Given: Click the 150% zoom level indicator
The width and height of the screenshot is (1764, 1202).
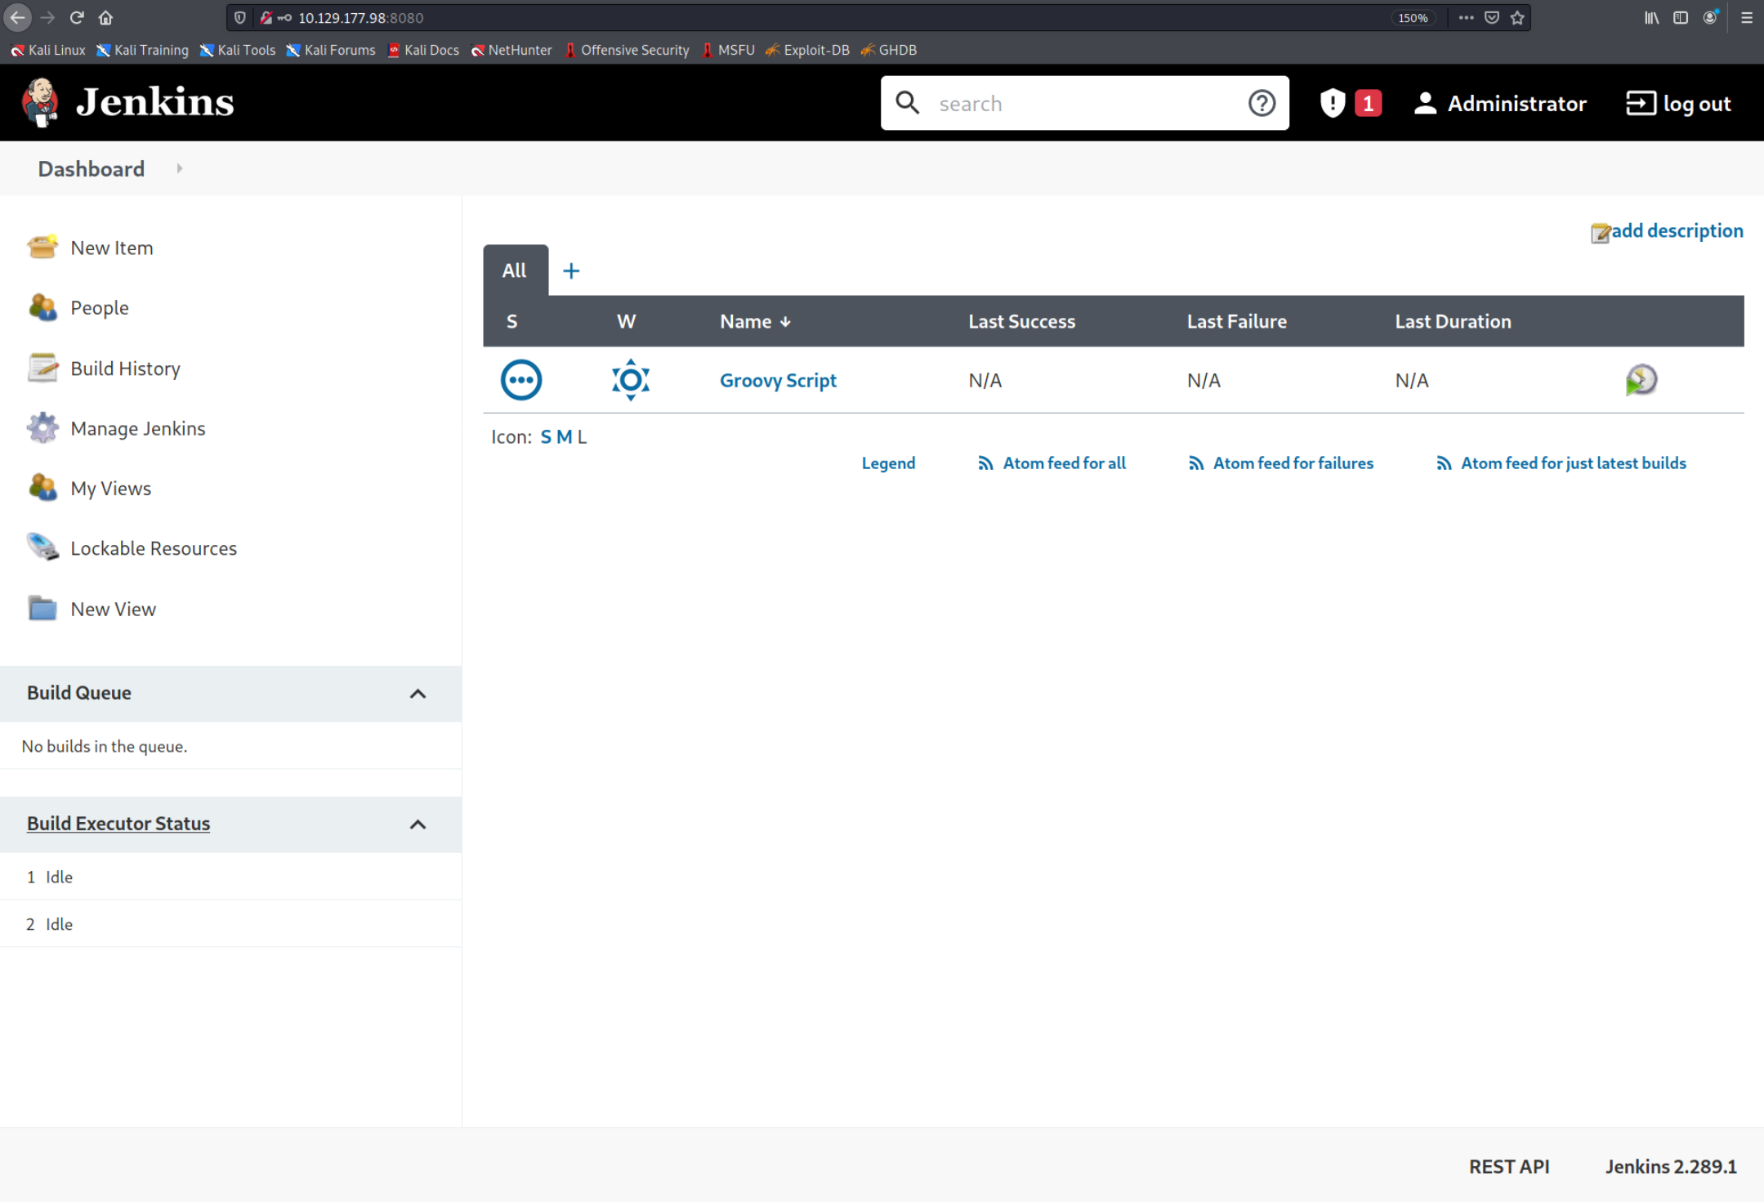Looking at the screenshot, I should click(1413, 17).
